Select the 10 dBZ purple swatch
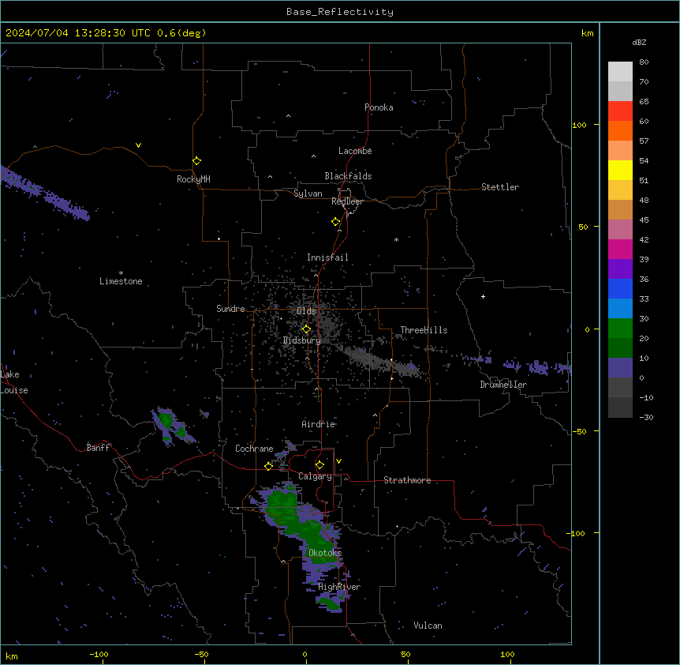The width and height of the screenshot is (680, 665). click(620, 368)
